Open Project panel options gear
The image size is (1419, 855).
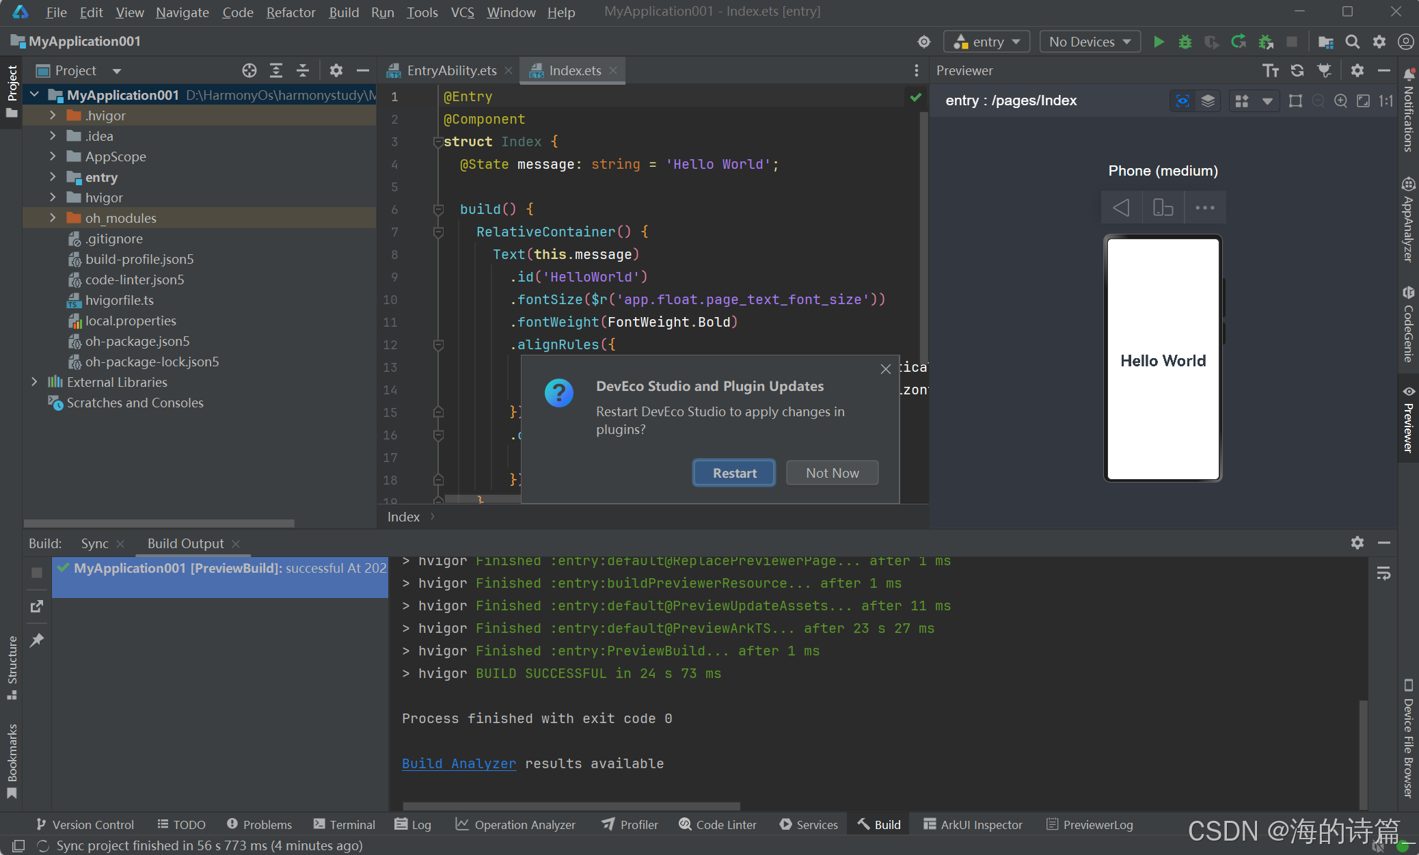tap(336, 70)
